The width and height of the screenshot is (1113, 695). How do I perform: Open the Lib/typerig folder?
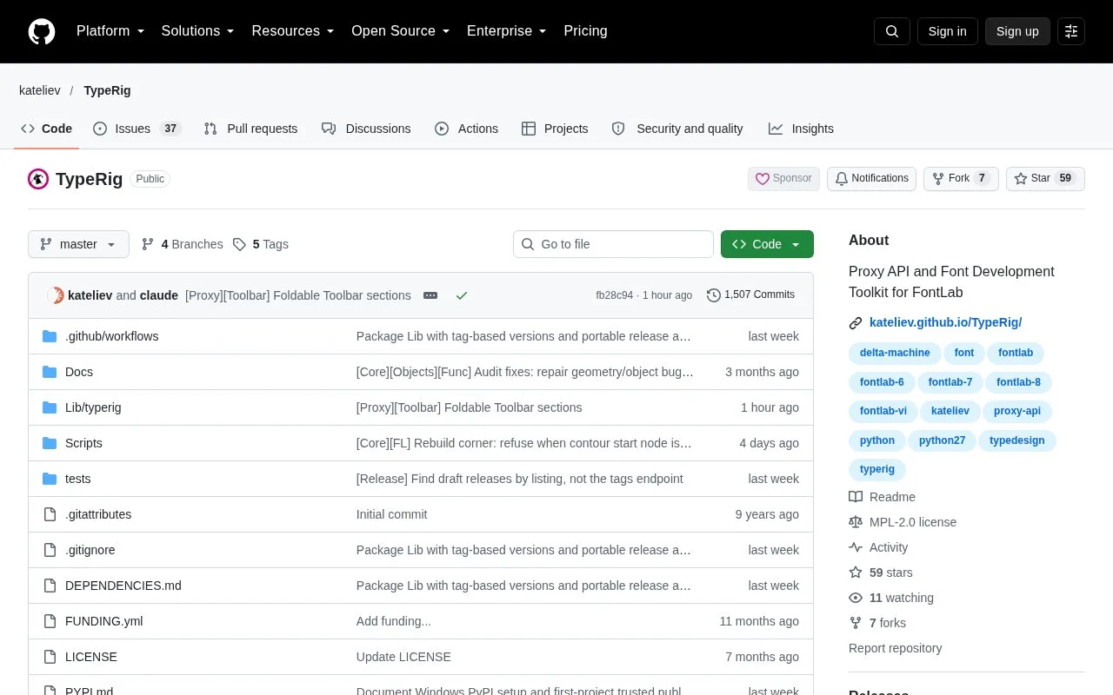(x=93, y=407)
